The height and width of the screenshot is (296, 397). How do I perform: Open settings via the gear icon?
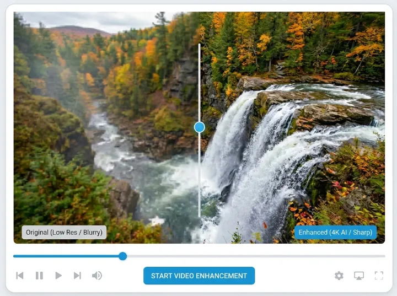pos(339,276)
